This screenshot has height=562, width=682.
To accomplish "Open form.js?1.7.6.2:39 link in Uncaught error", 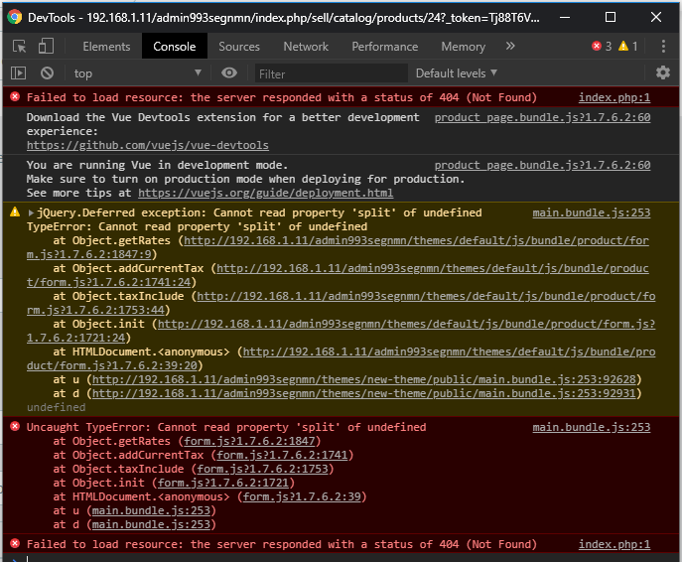I will point(302,496).
